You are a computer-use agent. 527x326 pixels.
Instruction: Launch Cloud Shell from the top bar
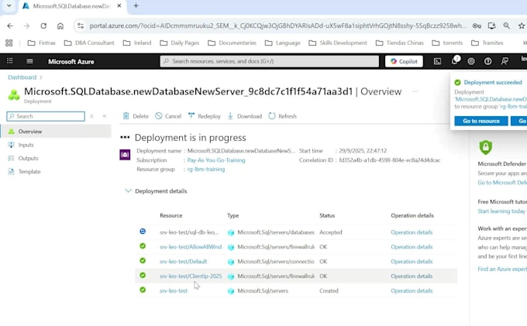tap(437, 61)
